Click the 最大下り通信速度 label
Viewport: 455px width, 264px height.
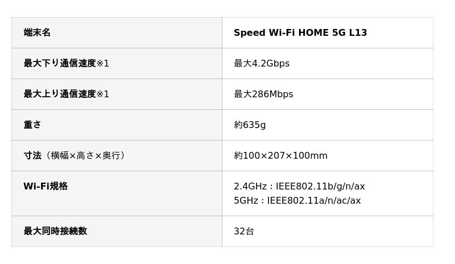point(59,64)
